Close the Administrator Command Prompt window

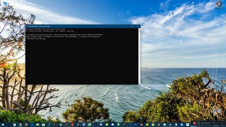[138, 26]
